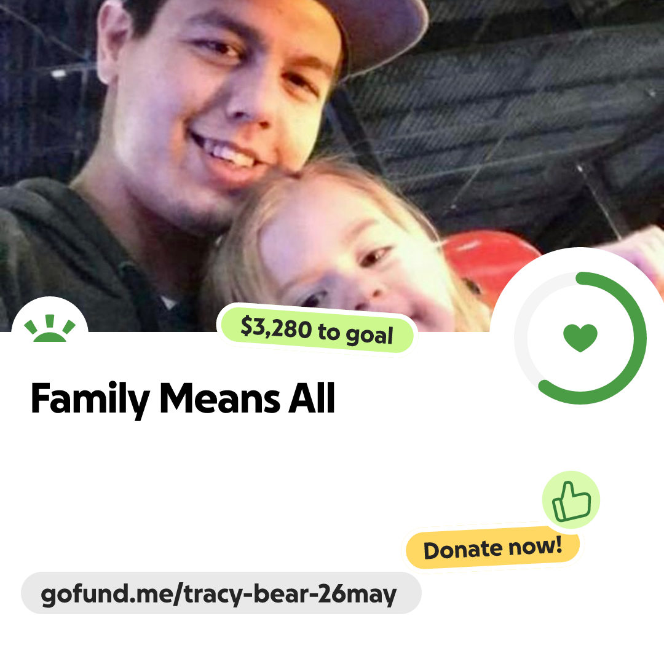Click "tracy-bear-26may" in the URL pill
Screen dimensions: 664x664
pos(290,594)
